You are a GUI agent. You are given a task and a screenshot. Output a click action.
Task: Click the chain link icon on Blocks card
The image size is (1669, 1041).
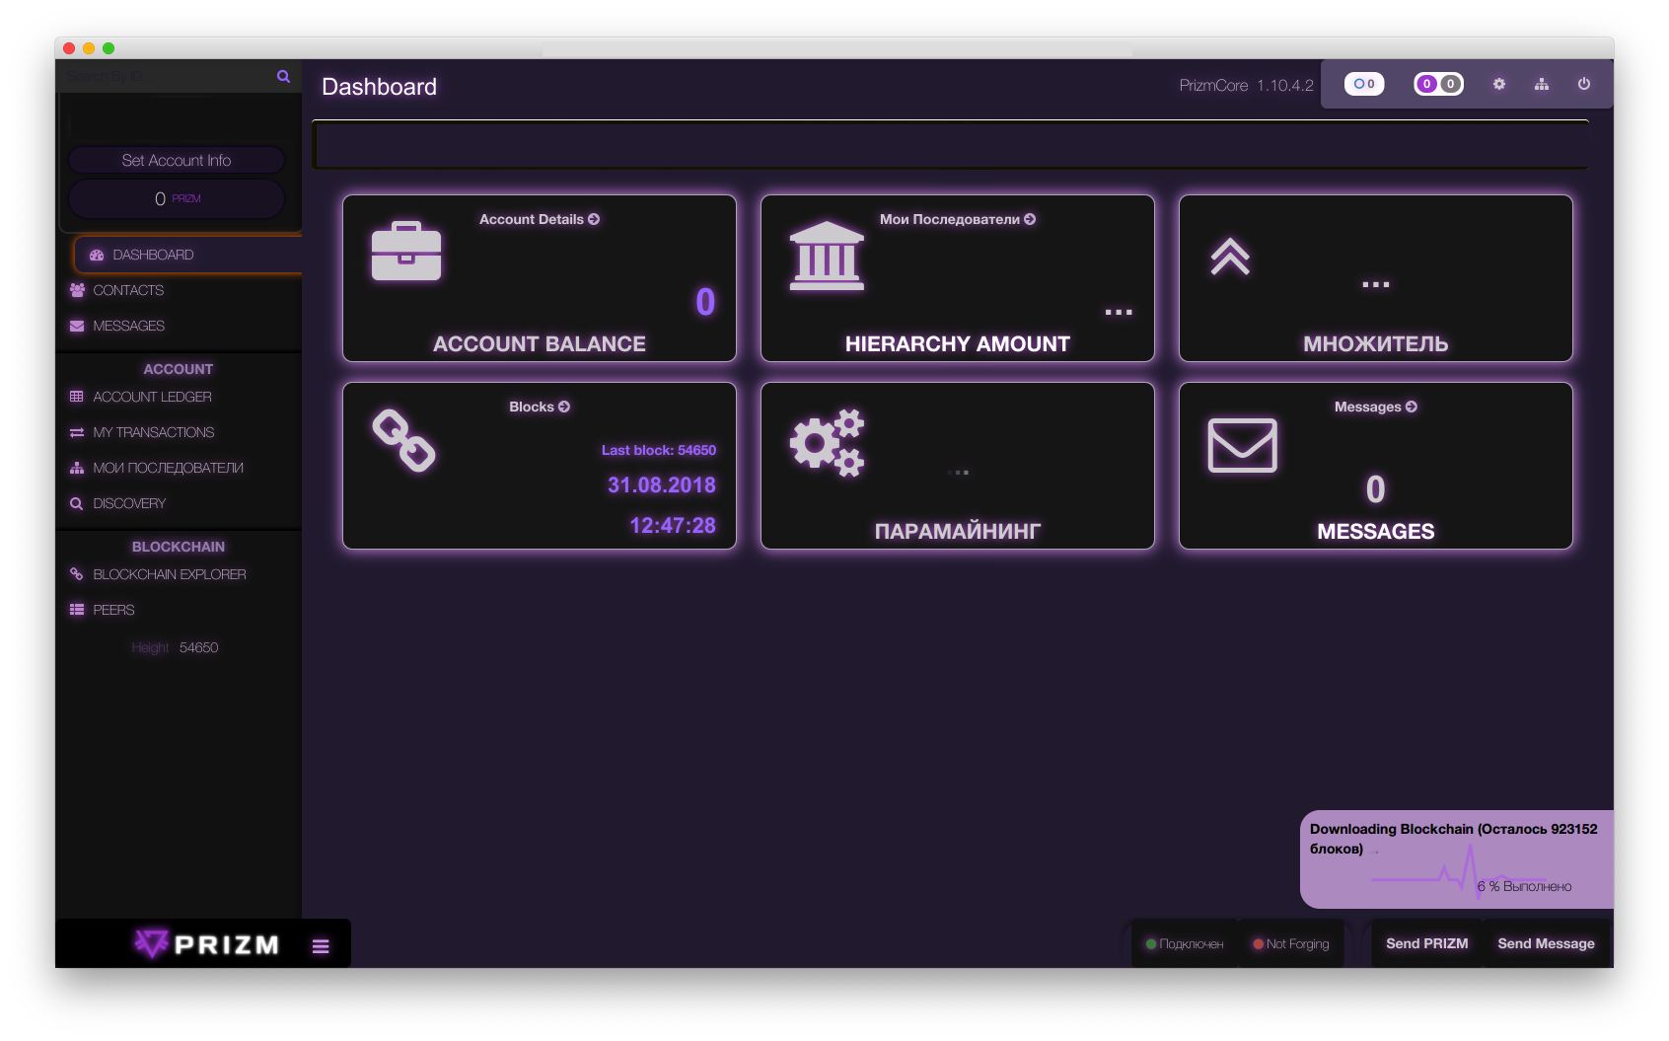tap(403, 440)
